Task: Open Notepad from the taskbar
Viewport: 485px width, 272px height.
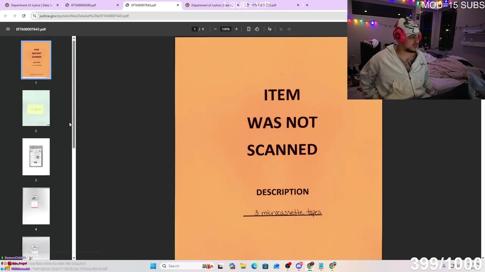Action: 321,266
